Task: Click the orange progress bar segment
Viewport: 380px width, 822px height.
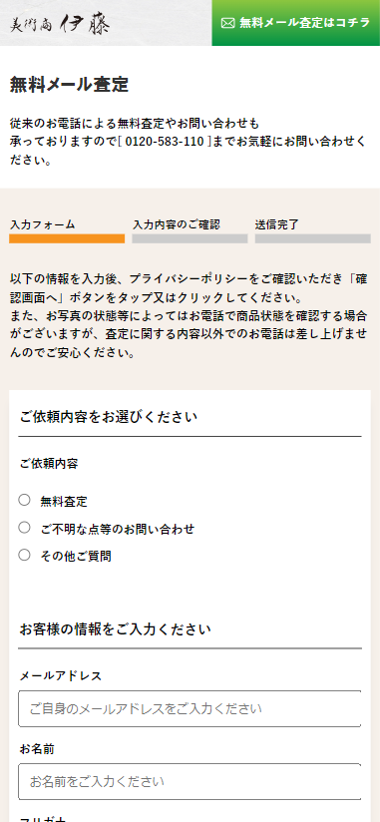Action: (67, 239)
